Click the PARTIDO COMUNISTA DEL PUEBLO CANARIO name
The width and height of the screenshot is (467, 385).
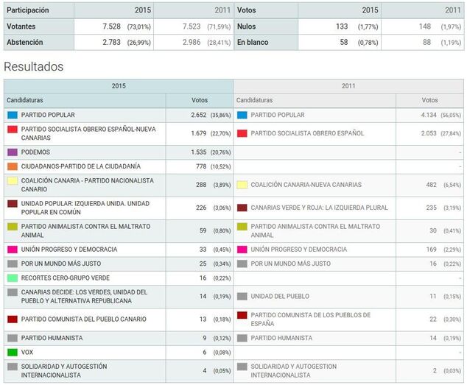pos(84,319)
